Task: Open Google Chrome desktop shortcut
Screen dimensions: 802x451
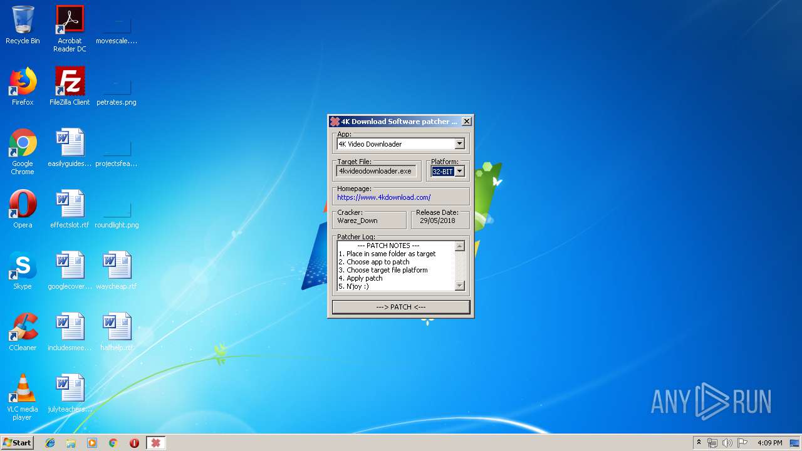Action: click(23, 152)
